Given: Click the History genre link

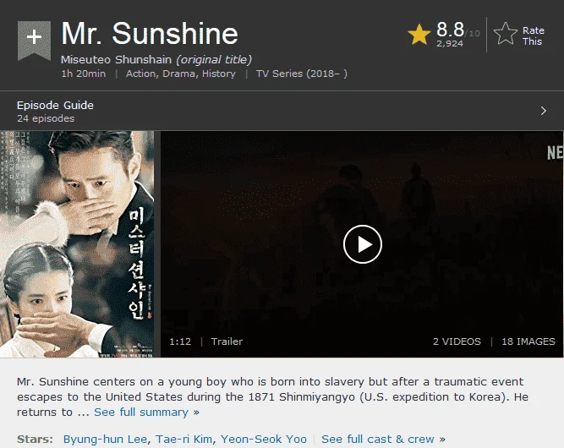Looking at the screenshot, I should point(219,74).
